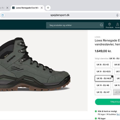
Task: Open a new browser tab
Action: [48, 8]
